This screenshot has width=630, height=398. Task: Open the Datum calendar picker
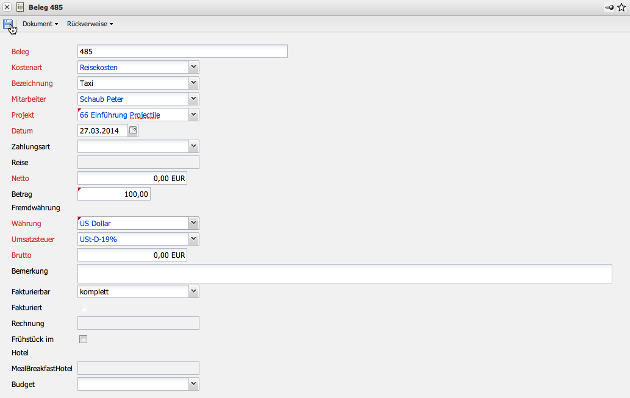point(133,130)
